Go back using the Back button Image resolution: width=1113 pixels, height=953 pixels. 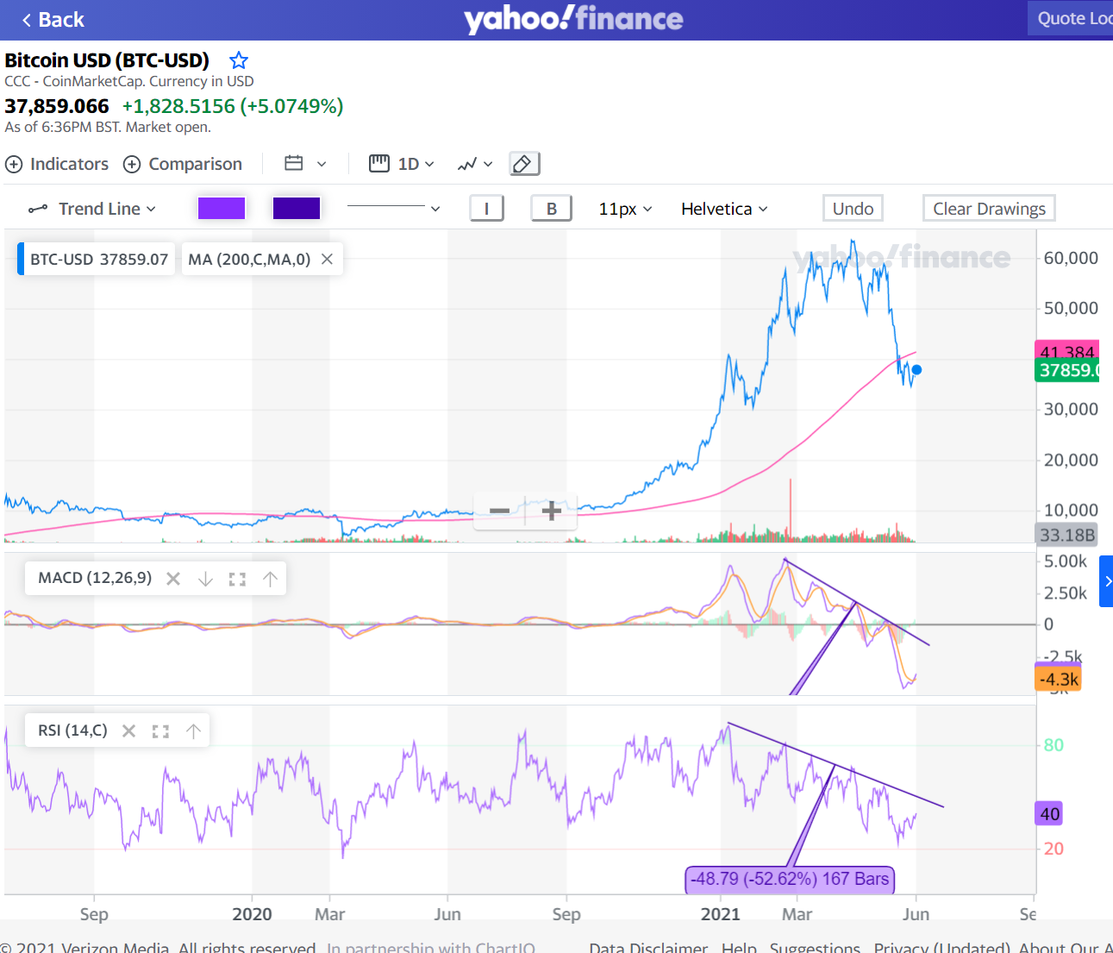point(53,20)
